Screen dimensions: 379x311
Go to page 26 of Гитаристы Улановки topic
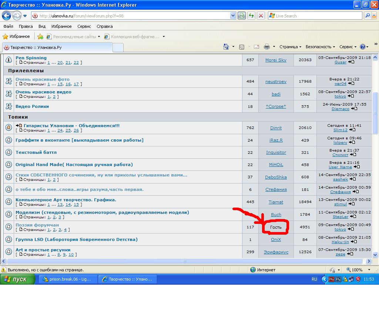click(76, 130)
